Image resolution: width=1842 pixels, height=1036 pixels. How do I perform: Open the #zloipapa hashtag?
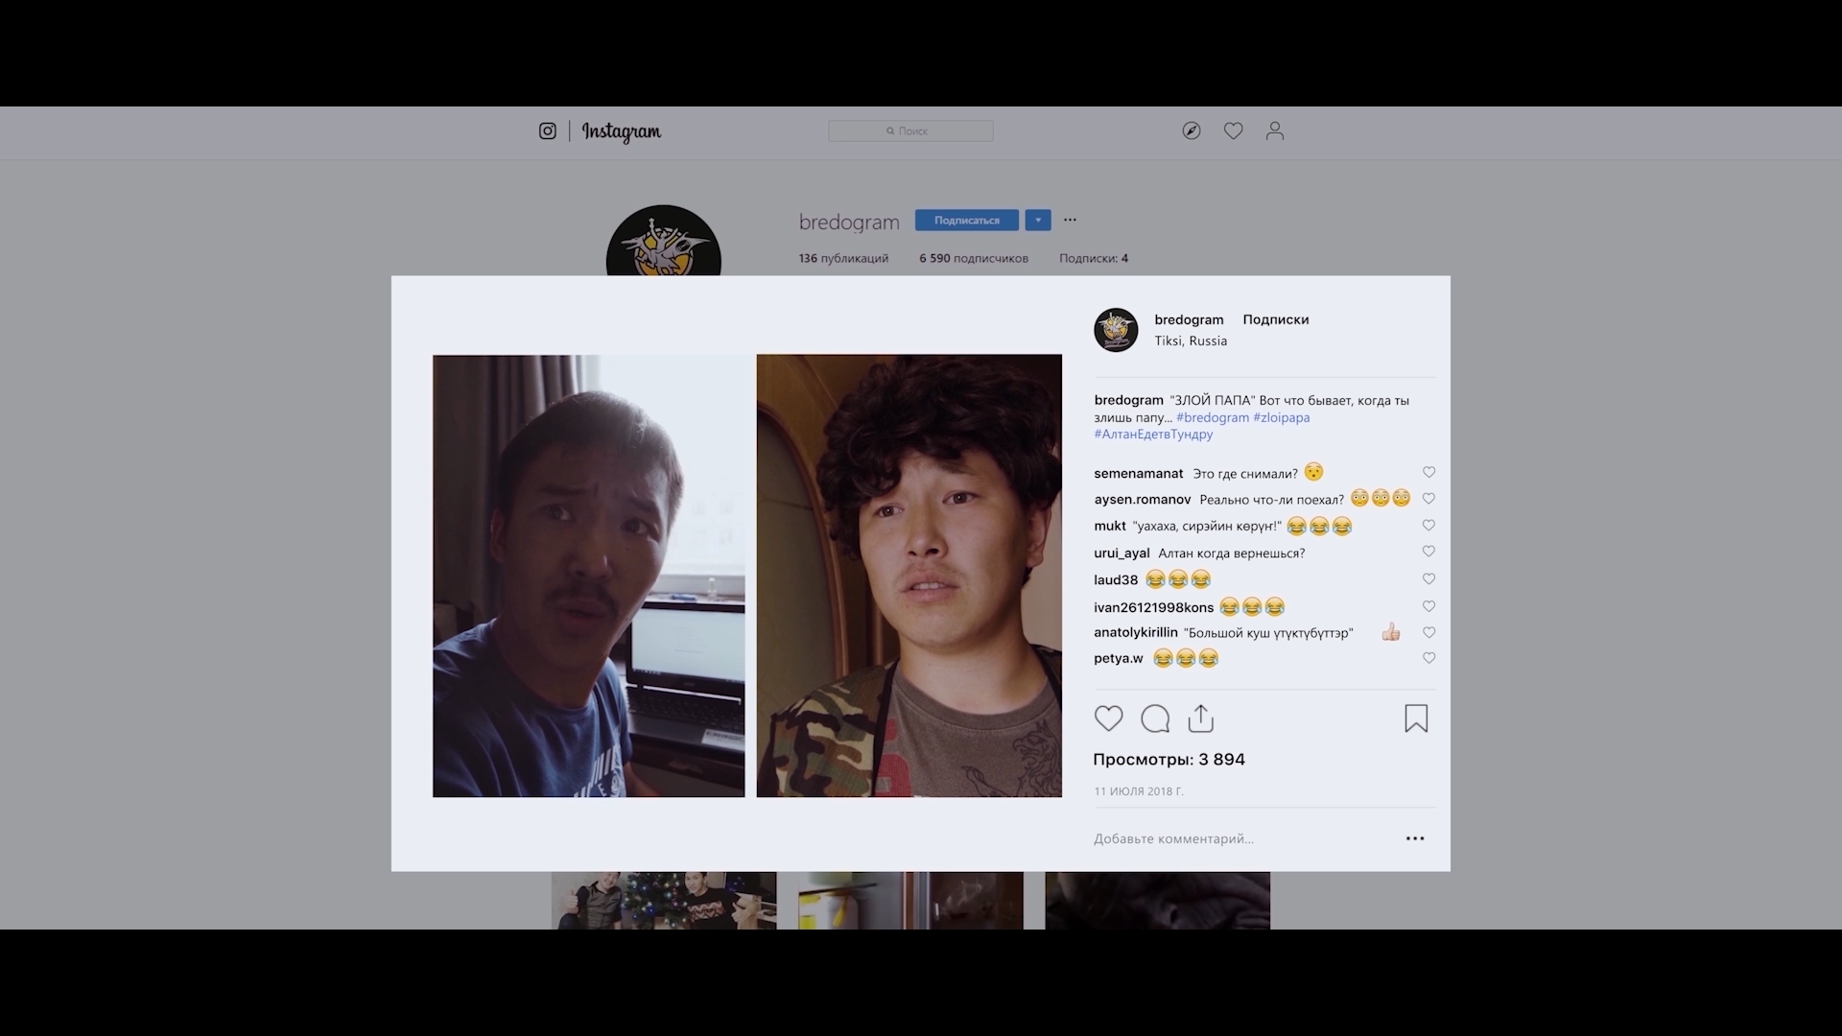(1282, 417)
